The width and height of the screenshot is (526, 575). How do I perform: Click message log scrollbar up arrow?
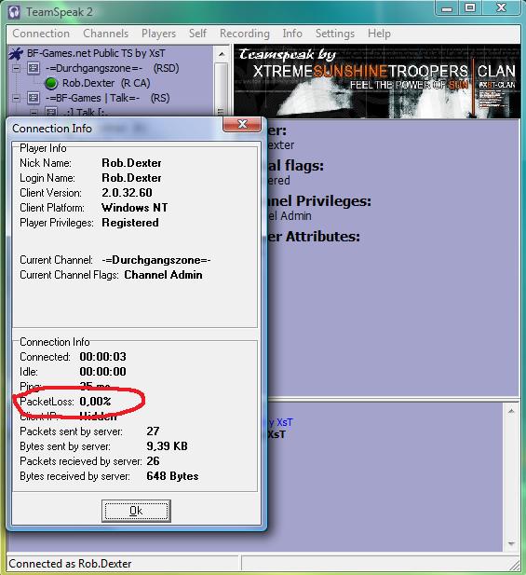click(x=511, y=412)
